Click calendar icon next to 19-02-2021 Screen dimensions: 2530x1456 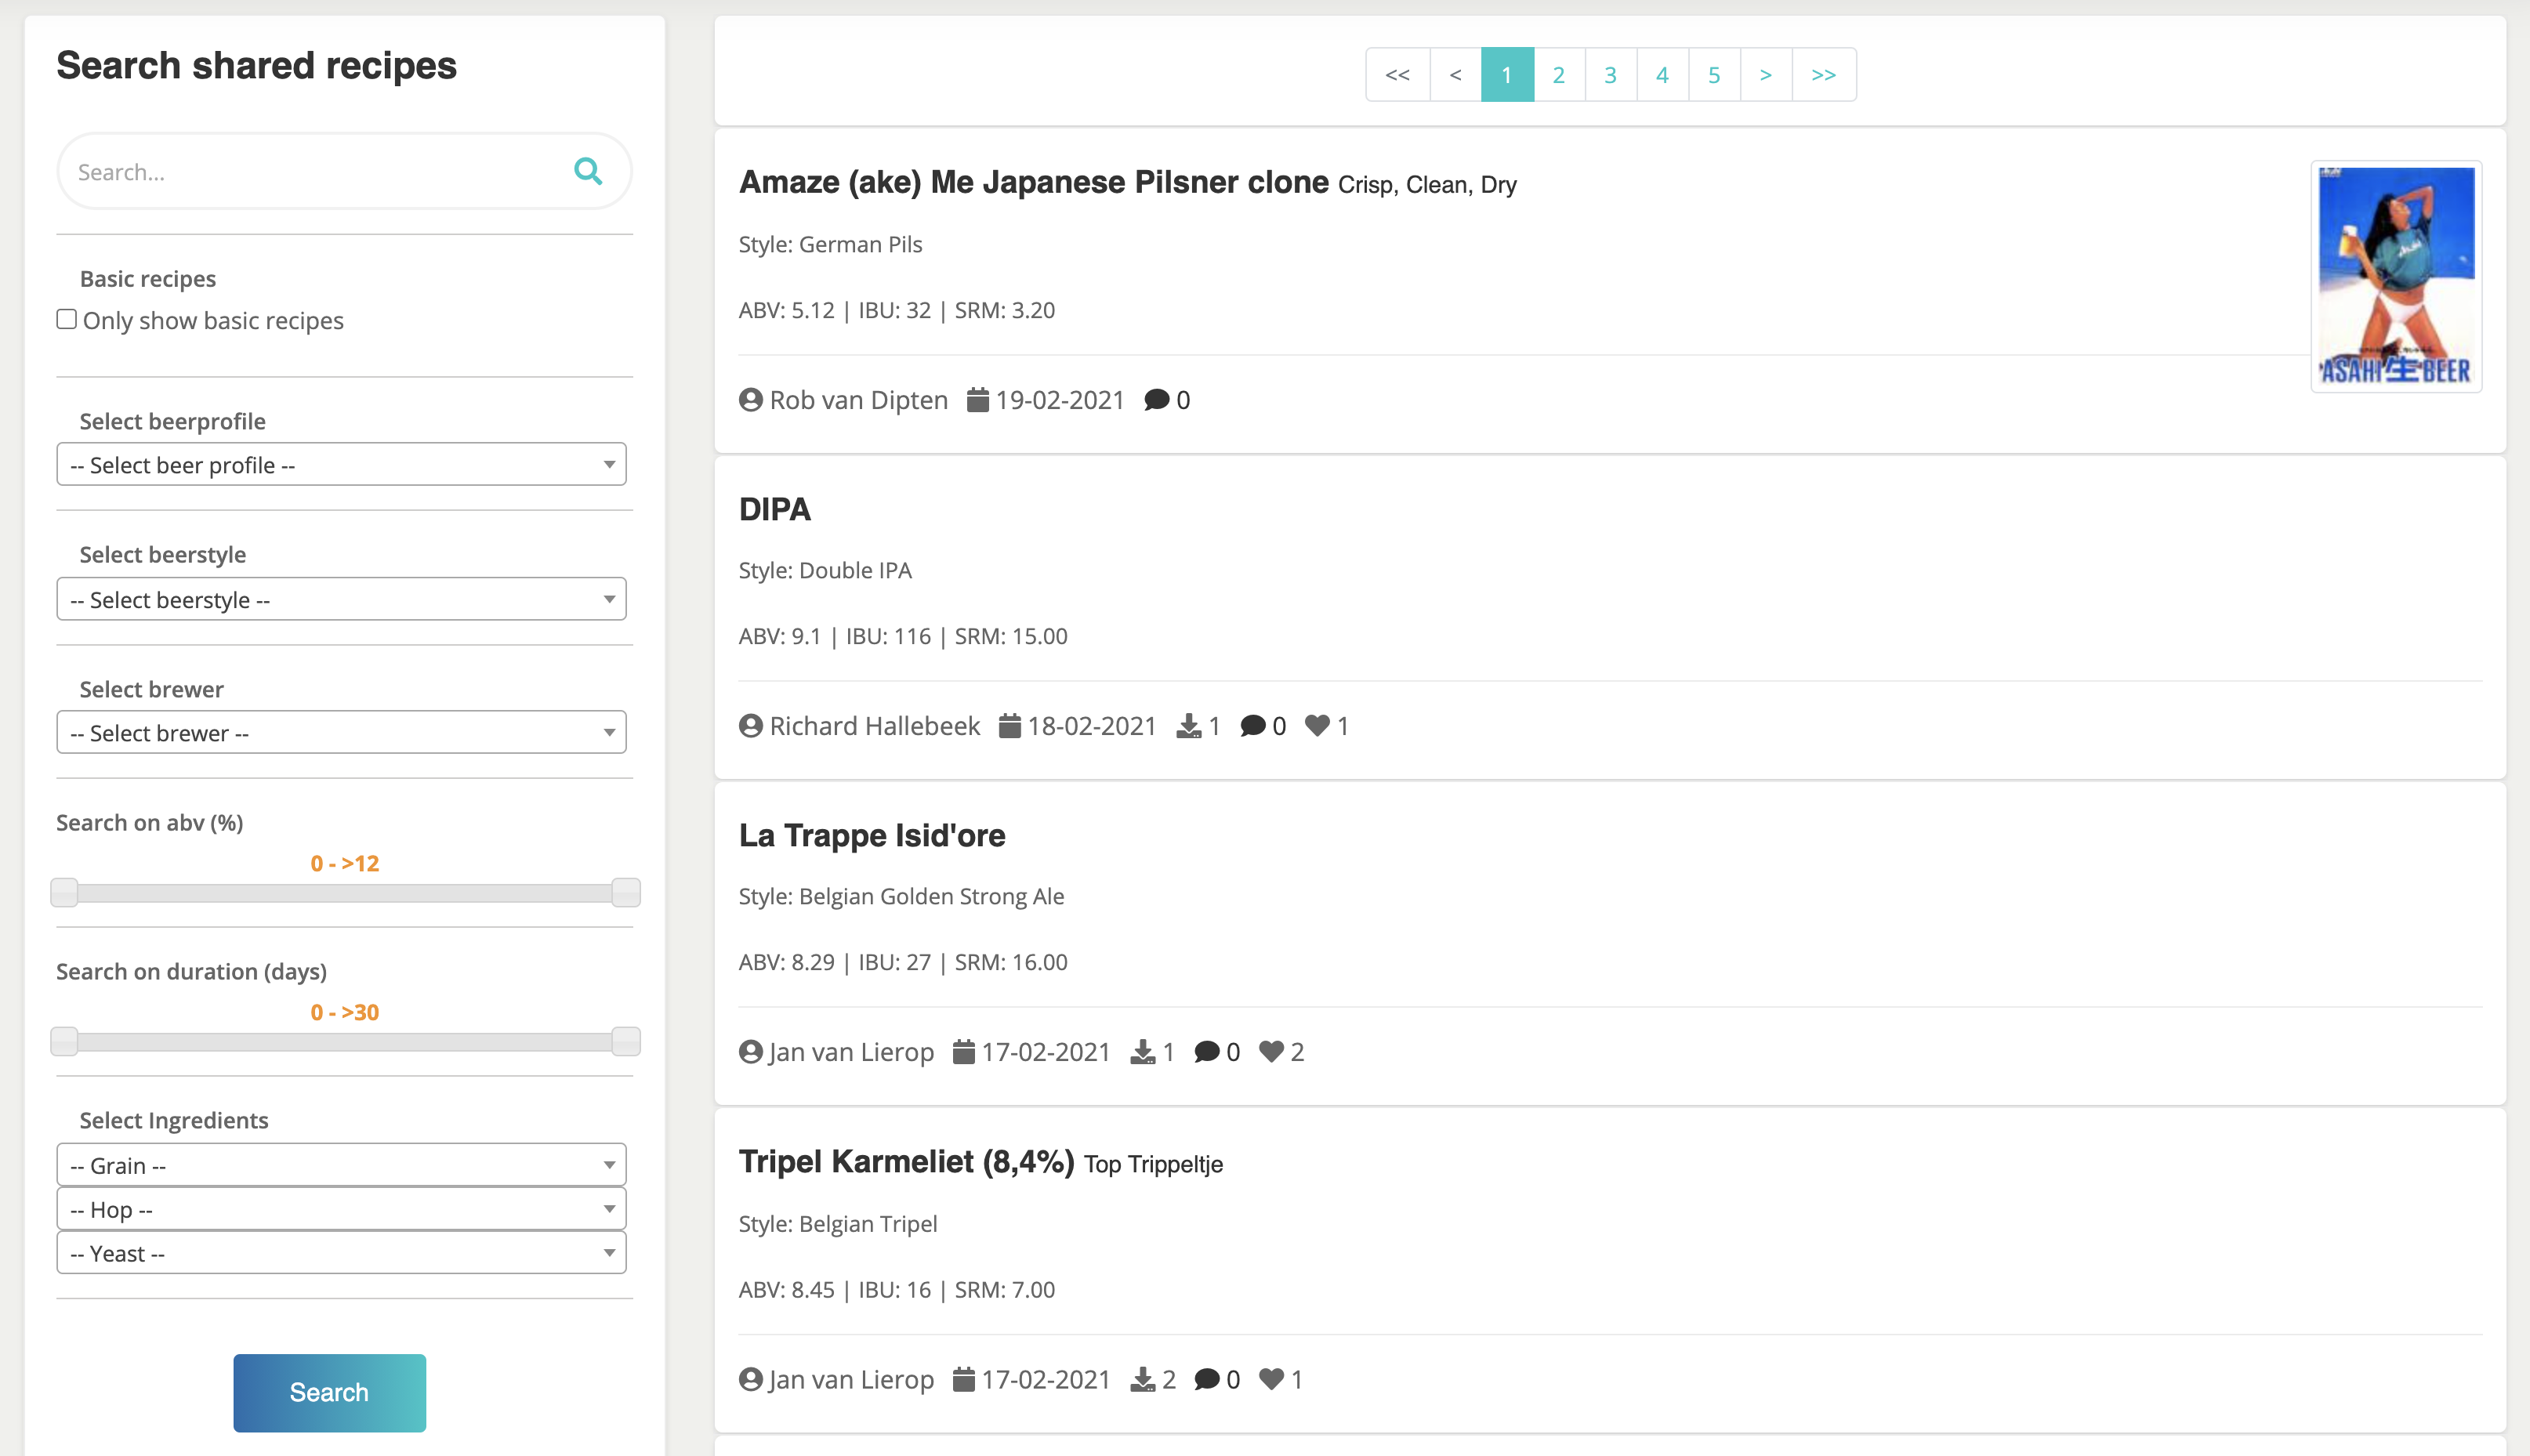(978, 400)
